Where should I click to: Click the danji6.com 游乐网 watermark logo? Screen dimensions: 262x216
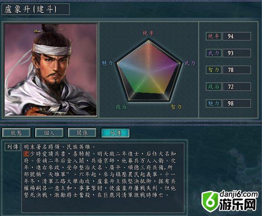click(229, 201)
